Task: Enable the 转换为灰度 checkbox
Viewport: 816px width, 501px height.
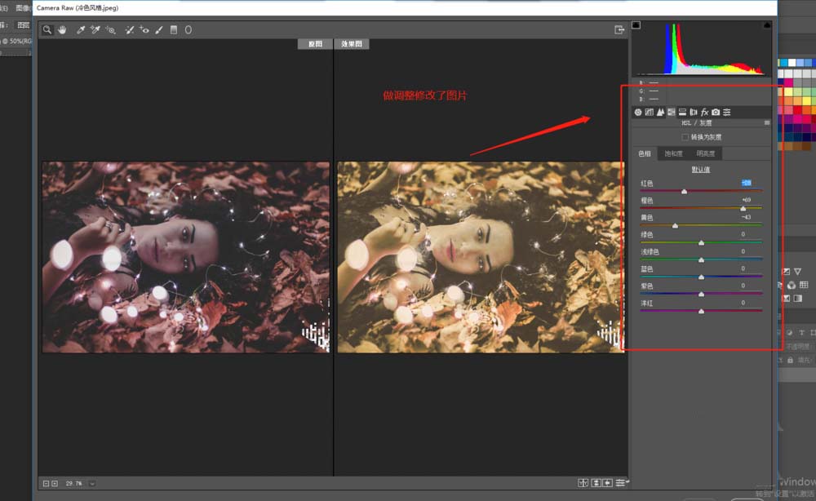Action: [685, 136]
